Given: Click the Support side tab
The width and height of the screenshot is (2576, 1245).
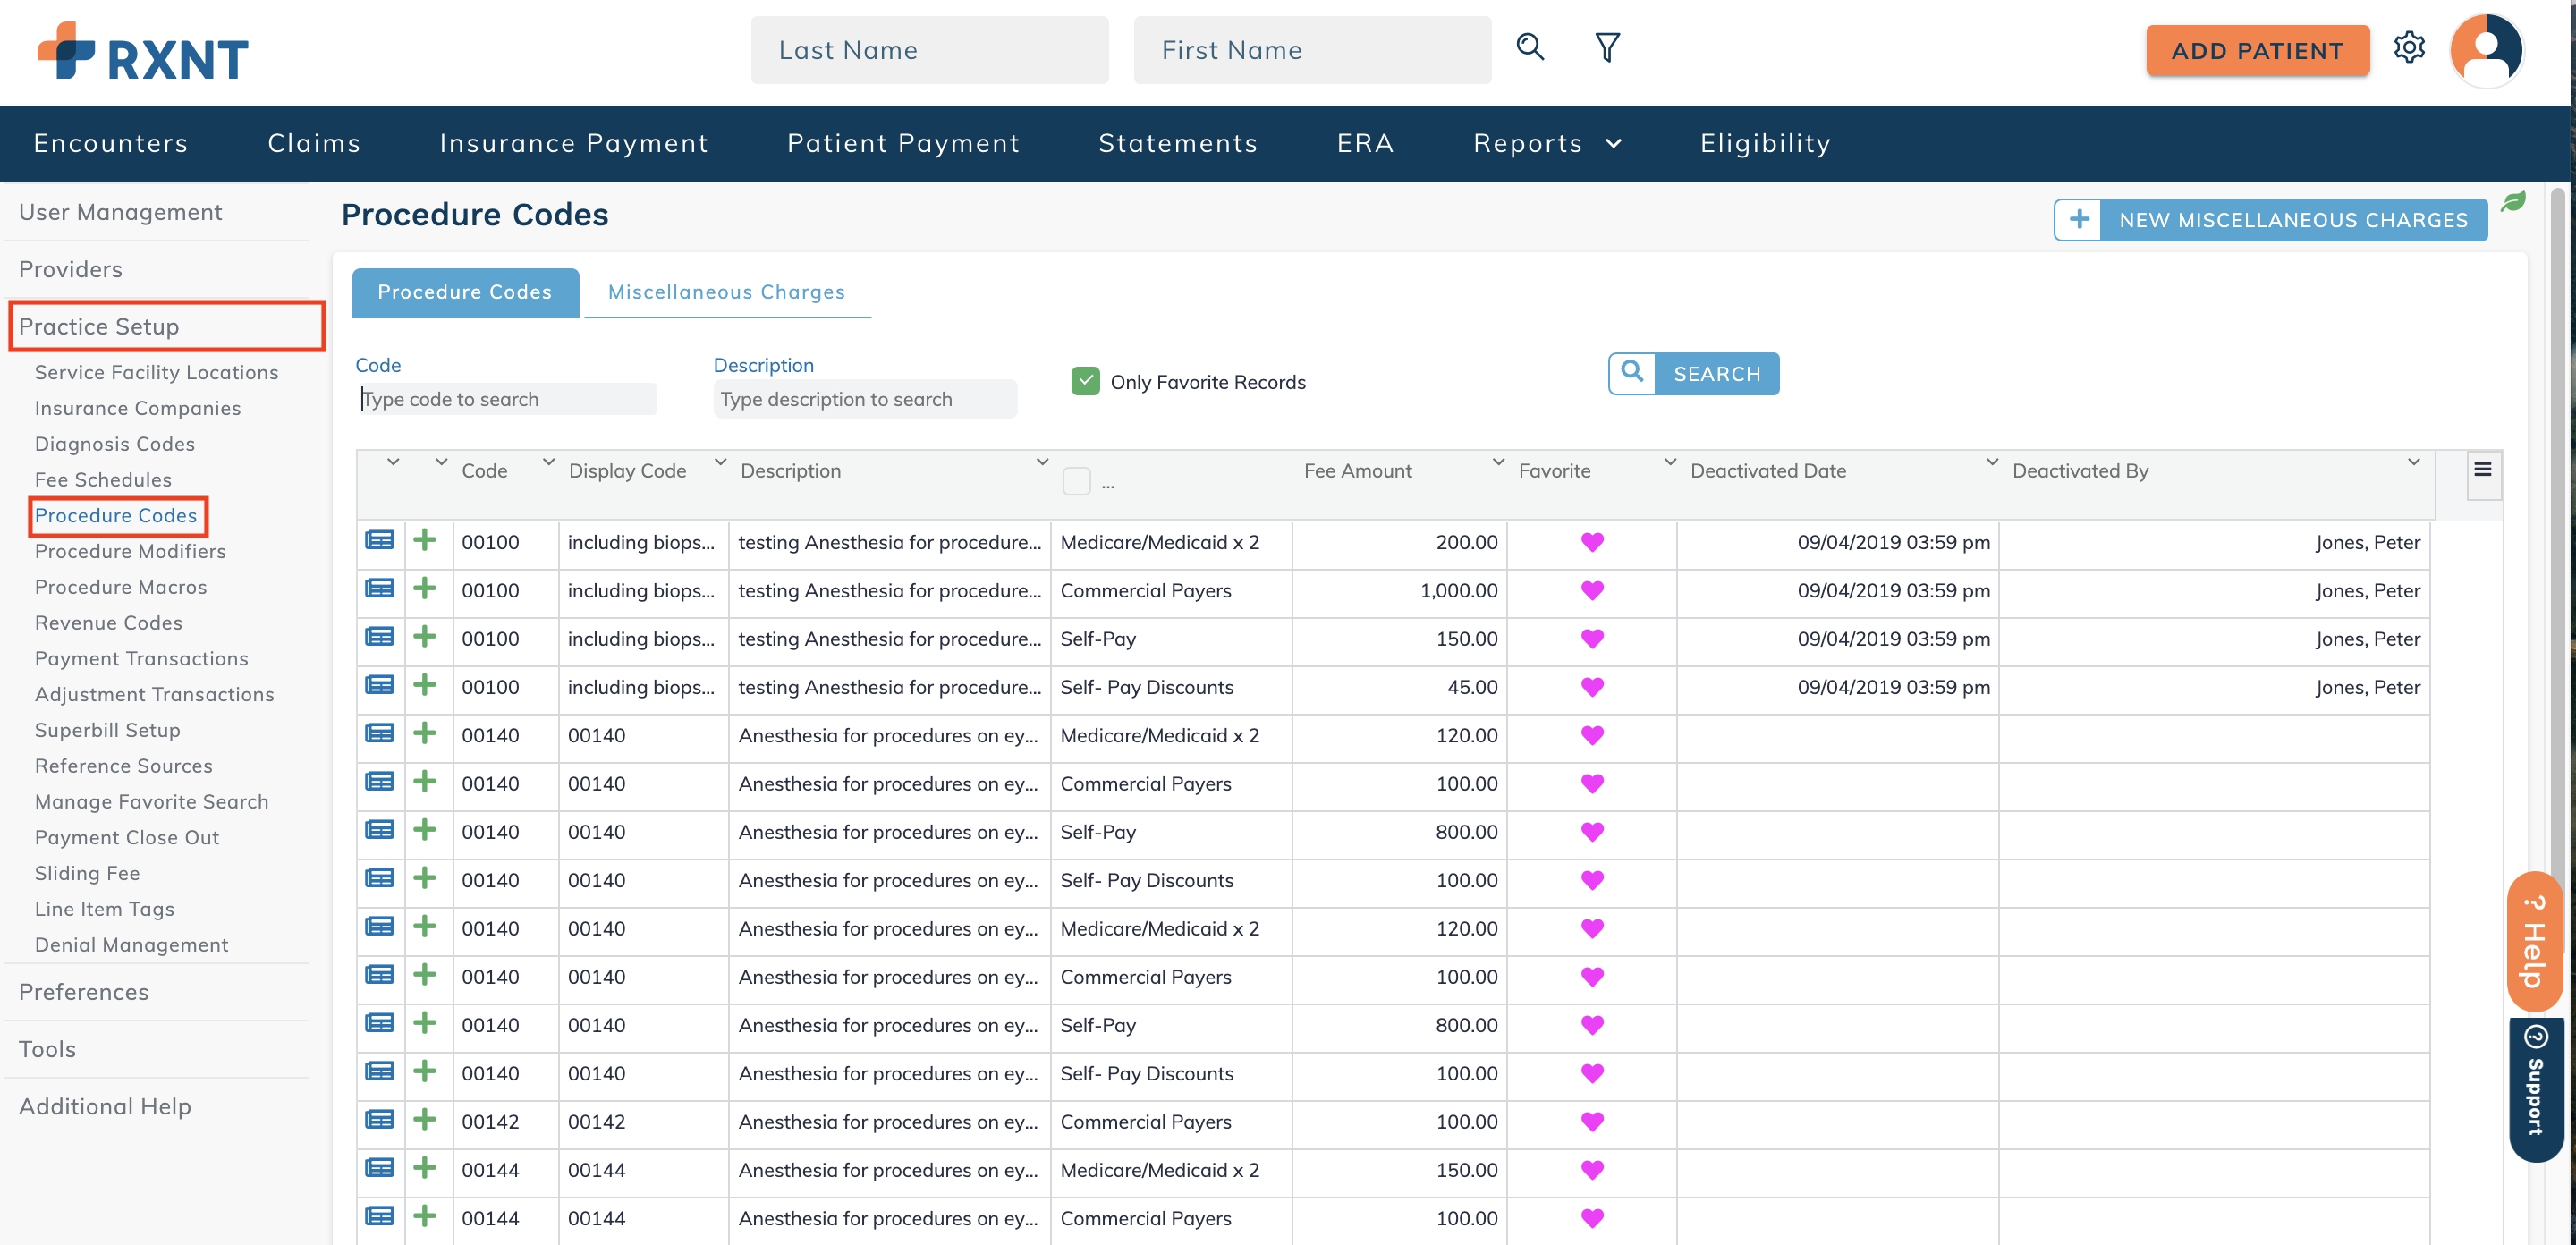Looking at the screenshot, I should point(2534,1089).
